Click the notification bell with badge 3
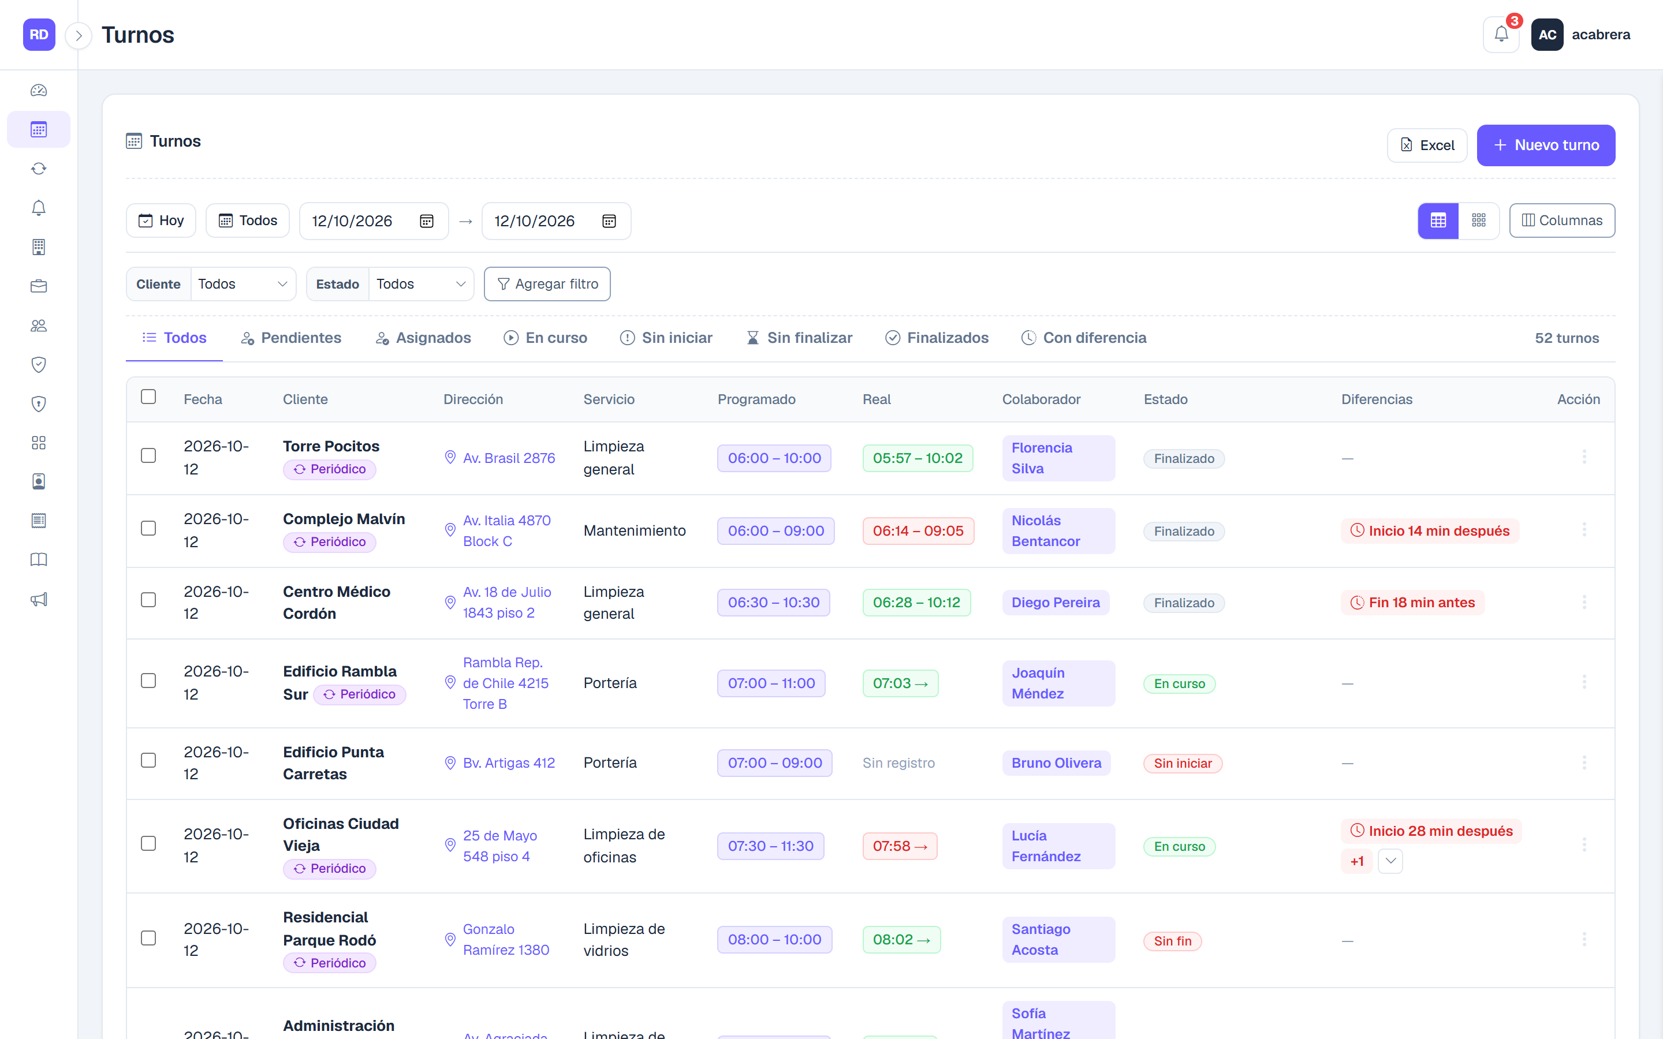This screenshot has width=1663, height=1039. click(x=1501, y=35)
